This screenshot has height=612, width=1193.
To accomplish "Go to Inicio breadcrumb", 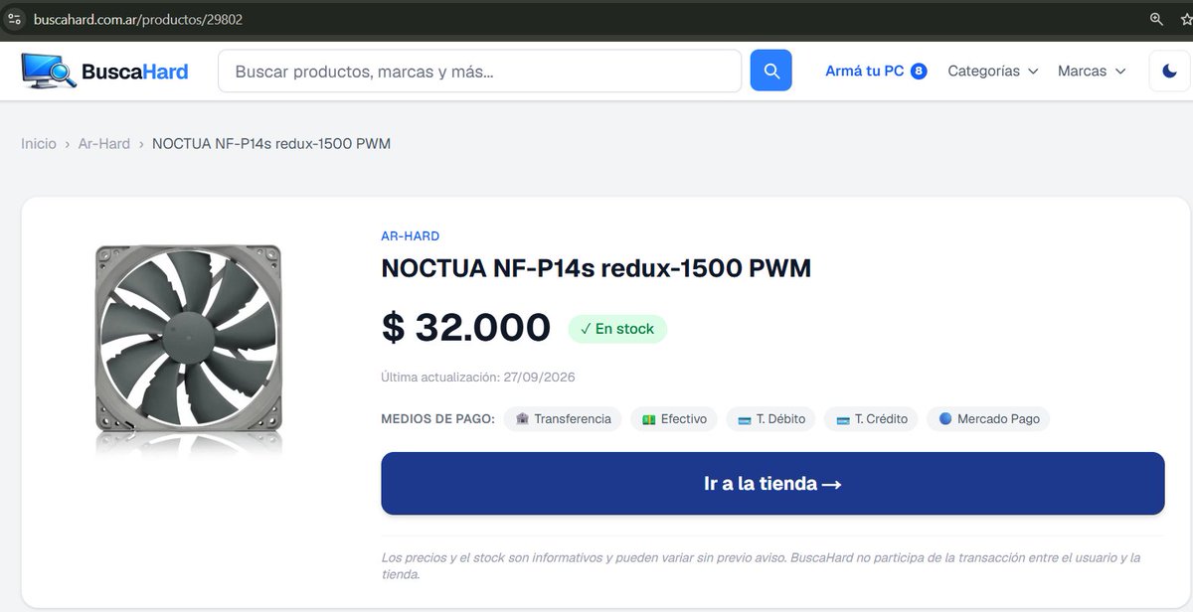I will click(39, 144).
